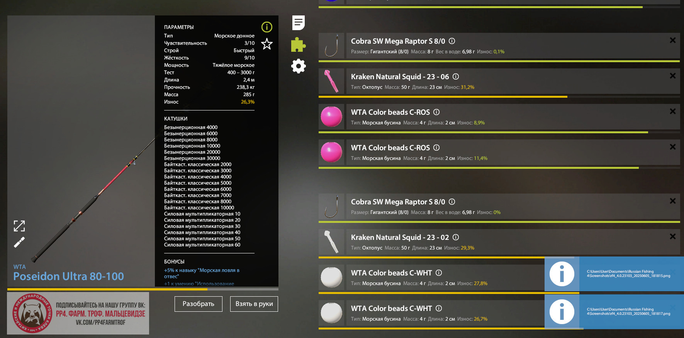Click the WTA brand label above rod name
Image resolution: width=684 pixels, height=338 pixels.
(19, 267)
